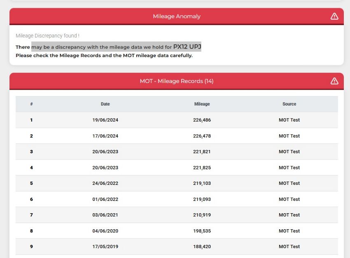
Task: Click MOT Test source in row 1
Action: click(289, 120)
